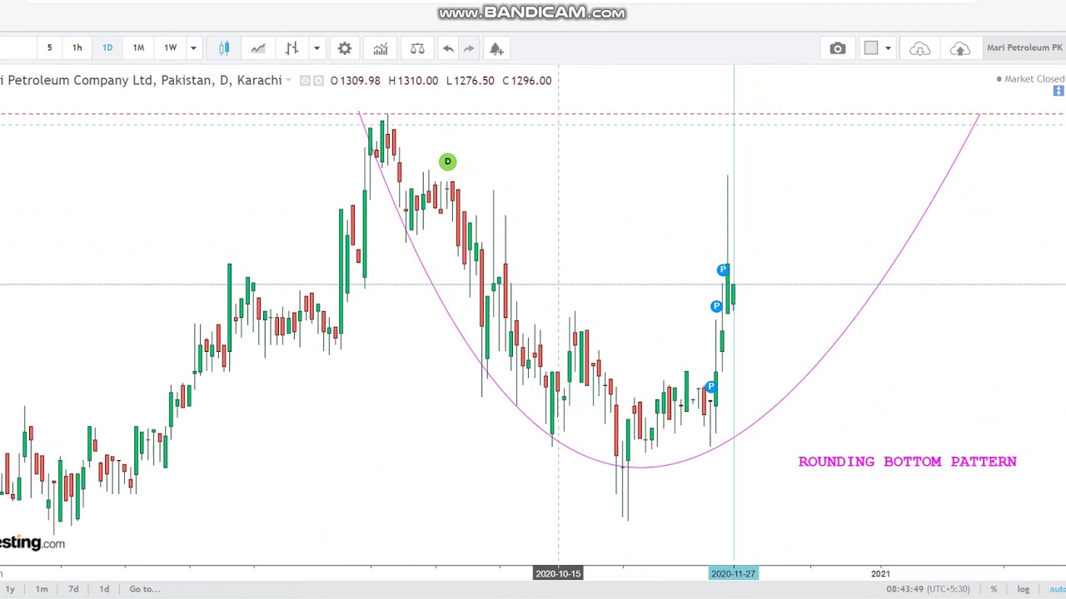The width and height of the screenshot is (1066, 599).
Task: Open the indicators menu
Action: [381, 48]
